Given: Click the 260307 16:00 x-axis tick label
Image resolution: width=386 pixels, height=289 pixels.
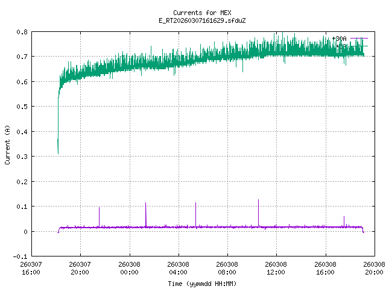Looking at the screenshot, I should (x=31, y=268).
